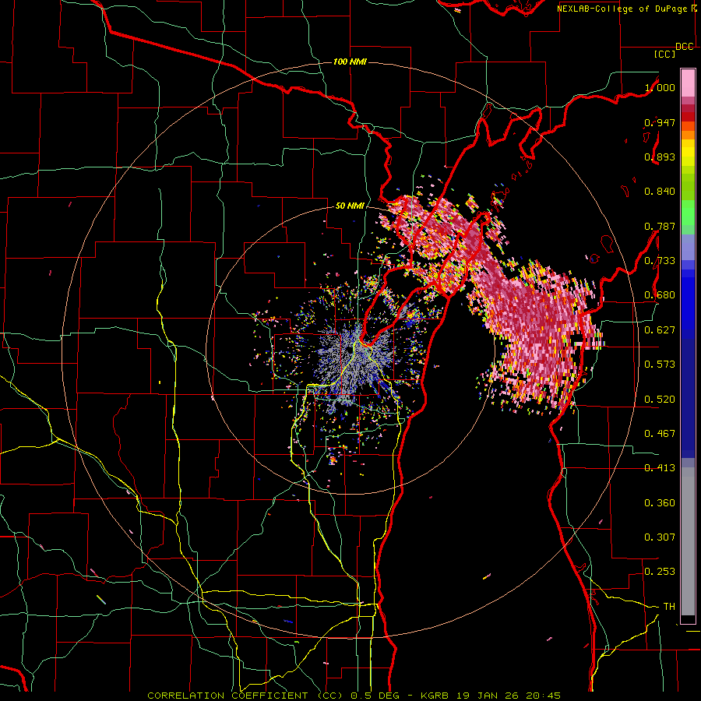The image size is (701, 701).
Task: Select the DCC label above the scale
Action: coord(684,47)
